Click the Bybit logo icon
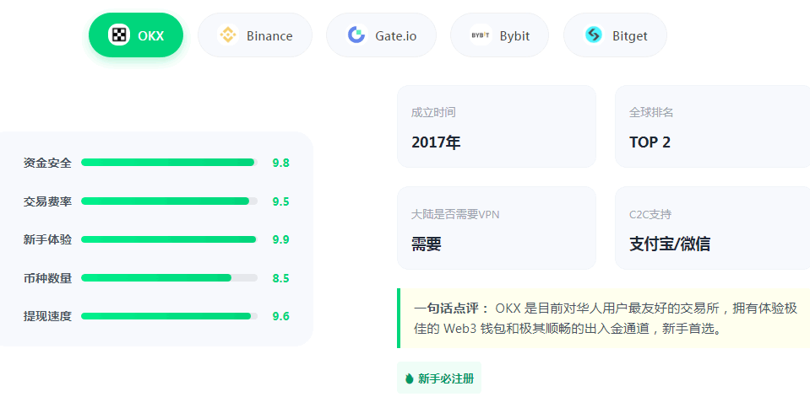 click(x=481, y=35)
